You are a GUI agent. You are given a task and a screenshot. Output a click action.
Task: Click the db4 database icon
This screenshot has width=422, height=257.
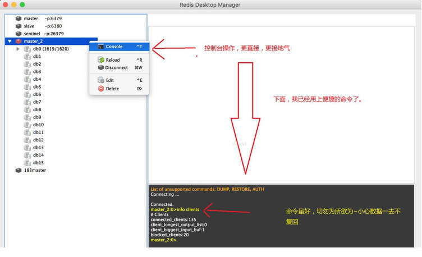pos(27,79)
